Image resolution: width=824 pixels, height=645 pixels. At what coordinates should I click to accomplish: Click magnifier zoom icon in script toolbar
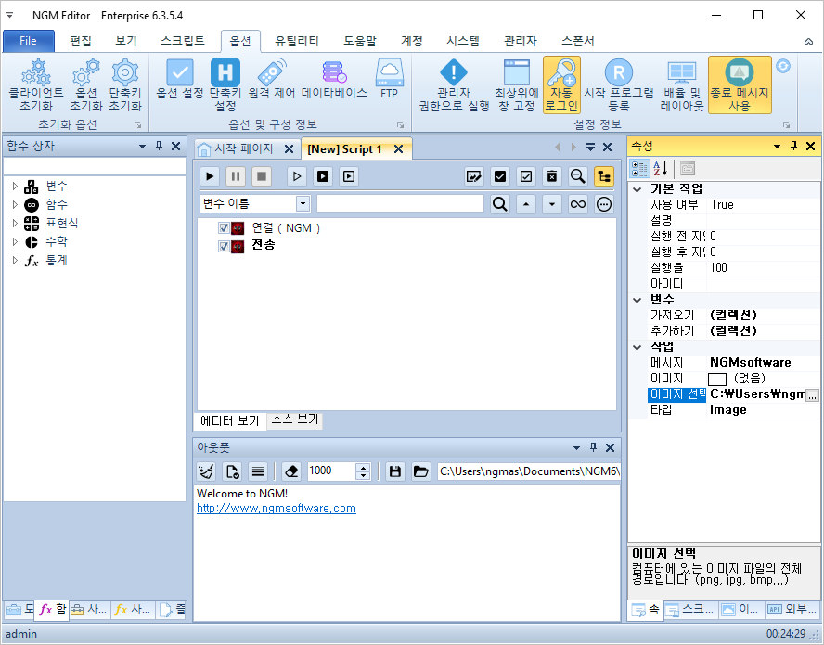coord(578,176)
